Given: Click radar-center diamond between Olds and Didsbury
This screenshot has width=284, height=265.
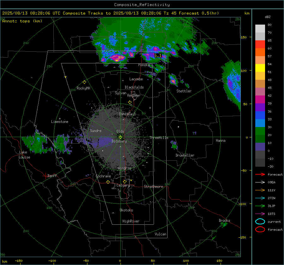Looking at the screenshot, I should (120, 137).
